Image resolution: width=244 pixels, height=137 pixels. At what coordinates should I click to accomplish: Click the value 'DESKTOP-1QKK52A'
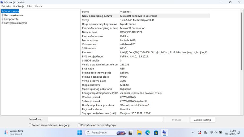click(131, 32)
